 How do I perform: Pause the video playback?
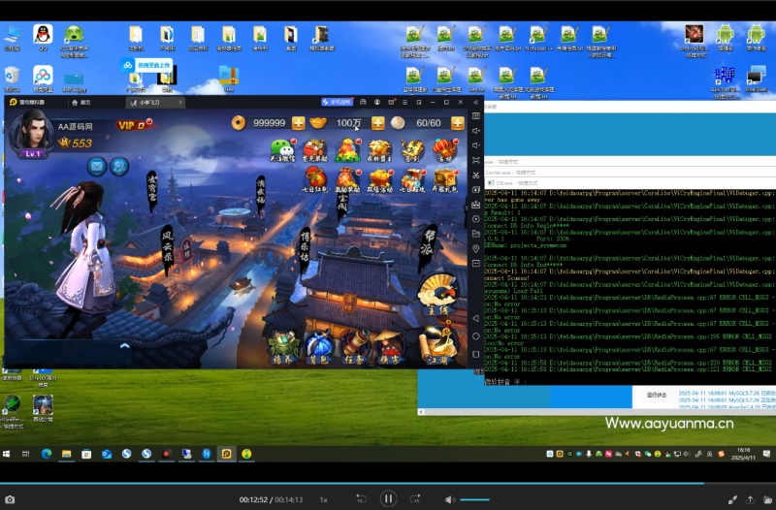point(389,498)
